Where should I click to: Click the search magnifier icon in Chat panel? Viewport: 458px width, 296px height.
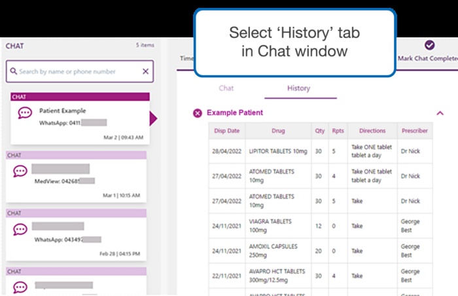(x=14, y=71)
